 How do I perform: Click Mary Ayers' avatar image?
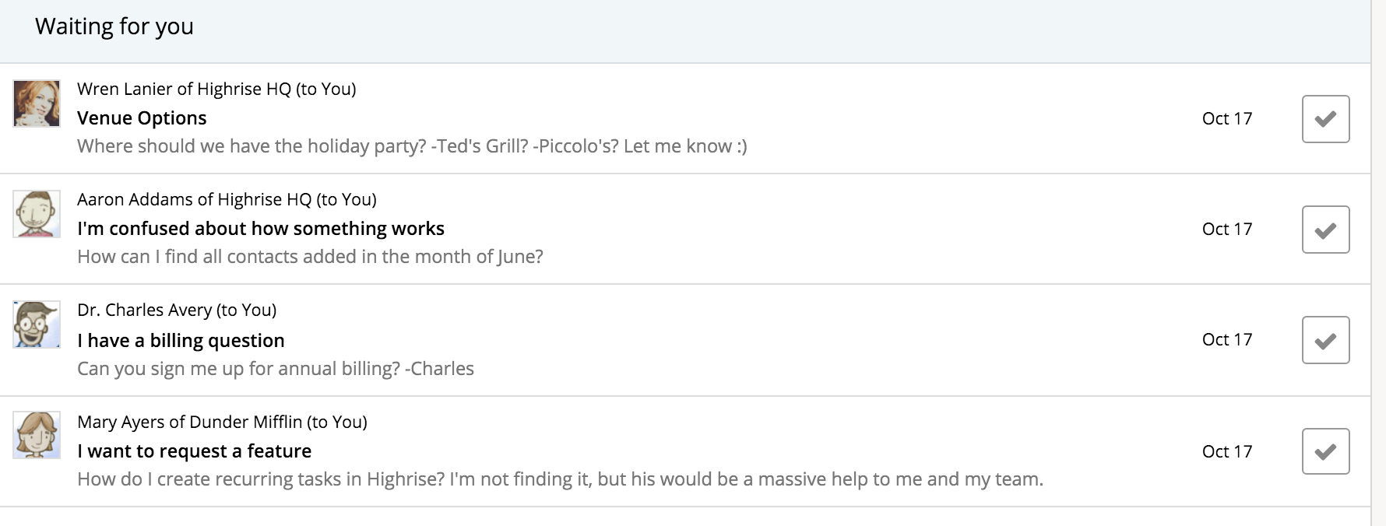point(37,436)
